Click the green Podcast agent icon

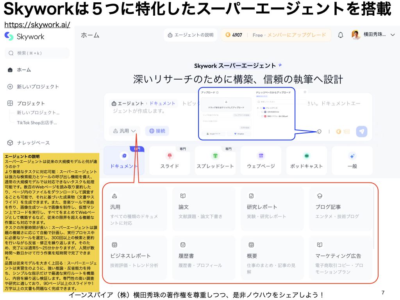(306, 155)
